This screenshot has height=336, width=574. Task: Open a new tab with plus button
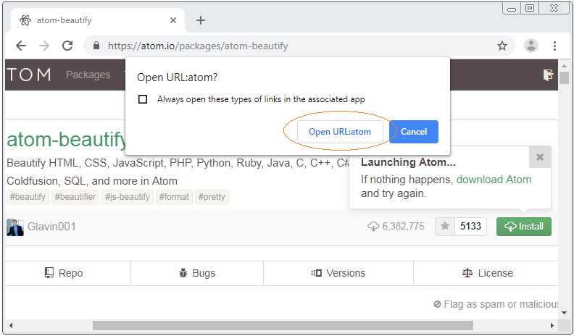click(201, 20)
